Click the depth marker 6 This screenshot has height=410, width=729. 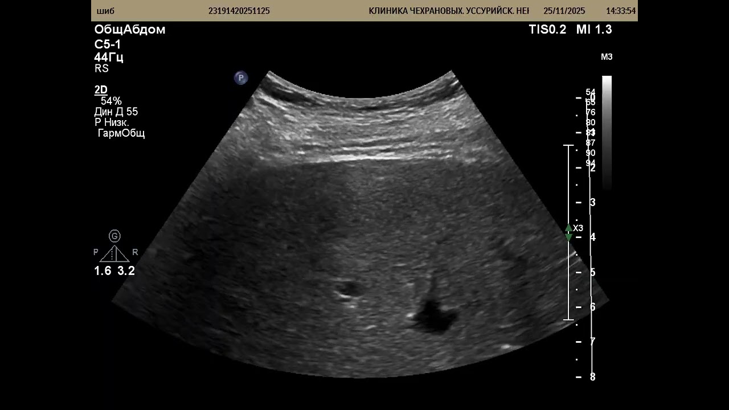tap(592, 307)
